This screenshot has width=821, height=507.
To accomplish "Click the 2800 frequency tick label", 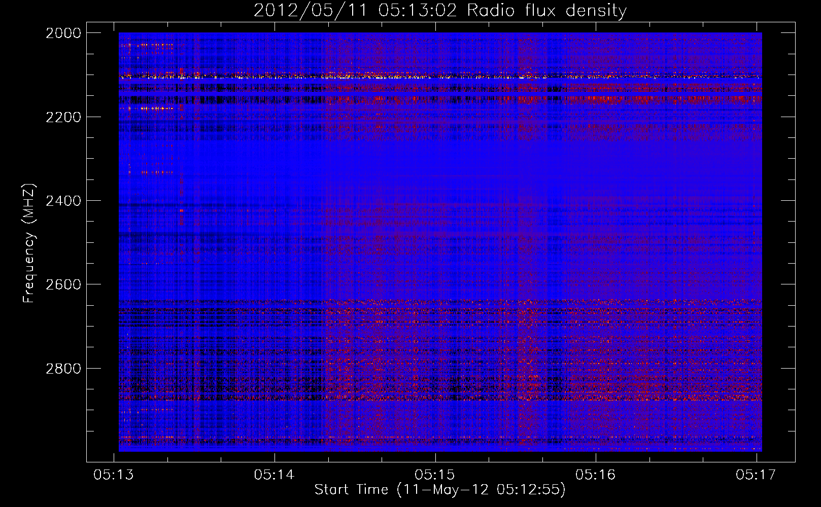I will click(x=63, y=369).
